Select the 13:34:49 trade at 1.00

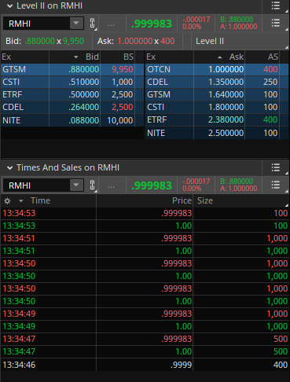pos(145,326)
